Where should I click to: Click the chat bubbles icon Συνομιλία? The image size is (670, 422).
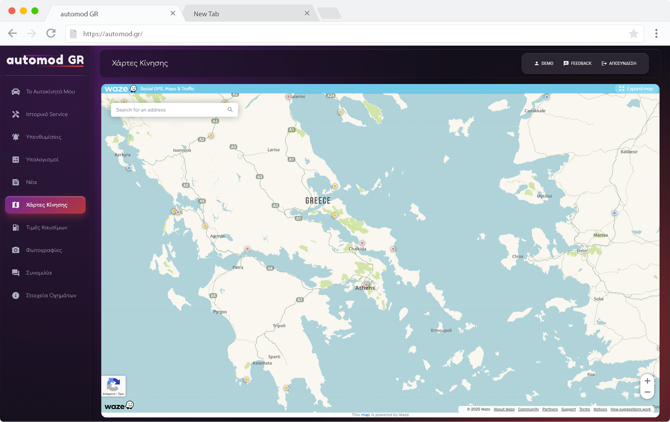[16, 273]
